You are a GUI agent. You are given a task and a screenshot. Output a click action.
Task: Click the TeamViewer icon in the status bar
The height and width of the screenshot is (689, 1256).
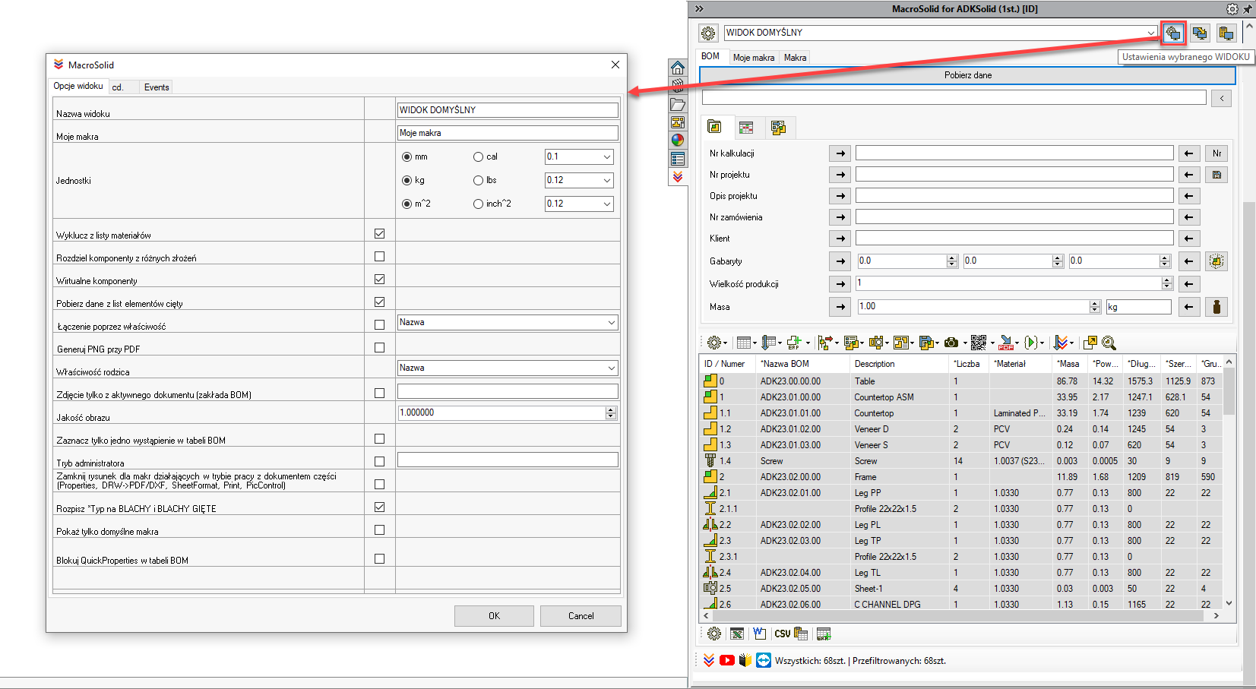pos(764,660)
